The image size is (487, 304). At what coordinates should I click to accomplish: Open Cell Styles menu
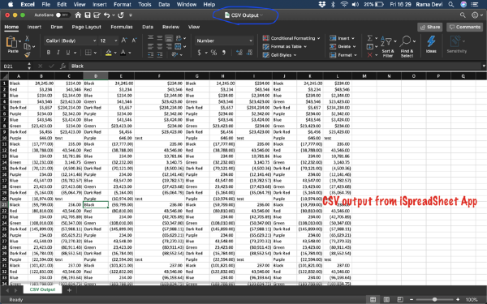[279, 55]
